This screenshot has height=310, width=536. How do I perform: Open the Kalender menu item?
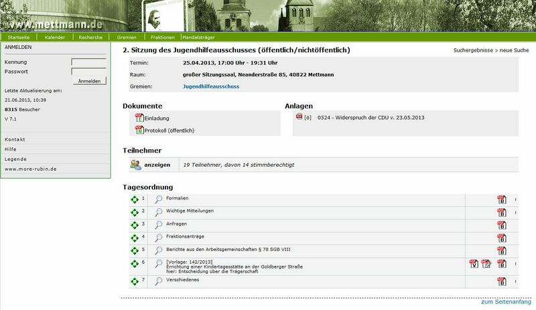[54, 37]
